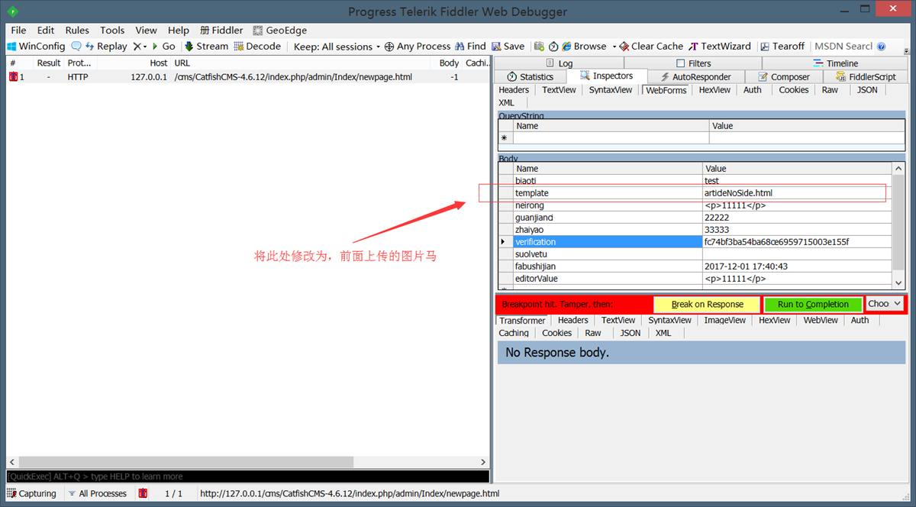Open the View menu
The height and width of the screenshot is (507, 916).
pos(146,30)
